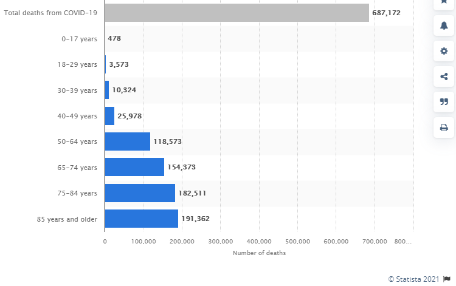Click the value label 25,978
Image resolution: width=456 pixels, height=286 pixels.
pos(130,116)
